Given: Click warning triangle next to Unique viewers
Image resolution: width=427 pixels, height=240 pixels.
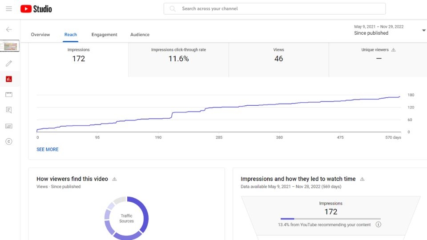Looking at the screenshot, I should tap(393, 50).
